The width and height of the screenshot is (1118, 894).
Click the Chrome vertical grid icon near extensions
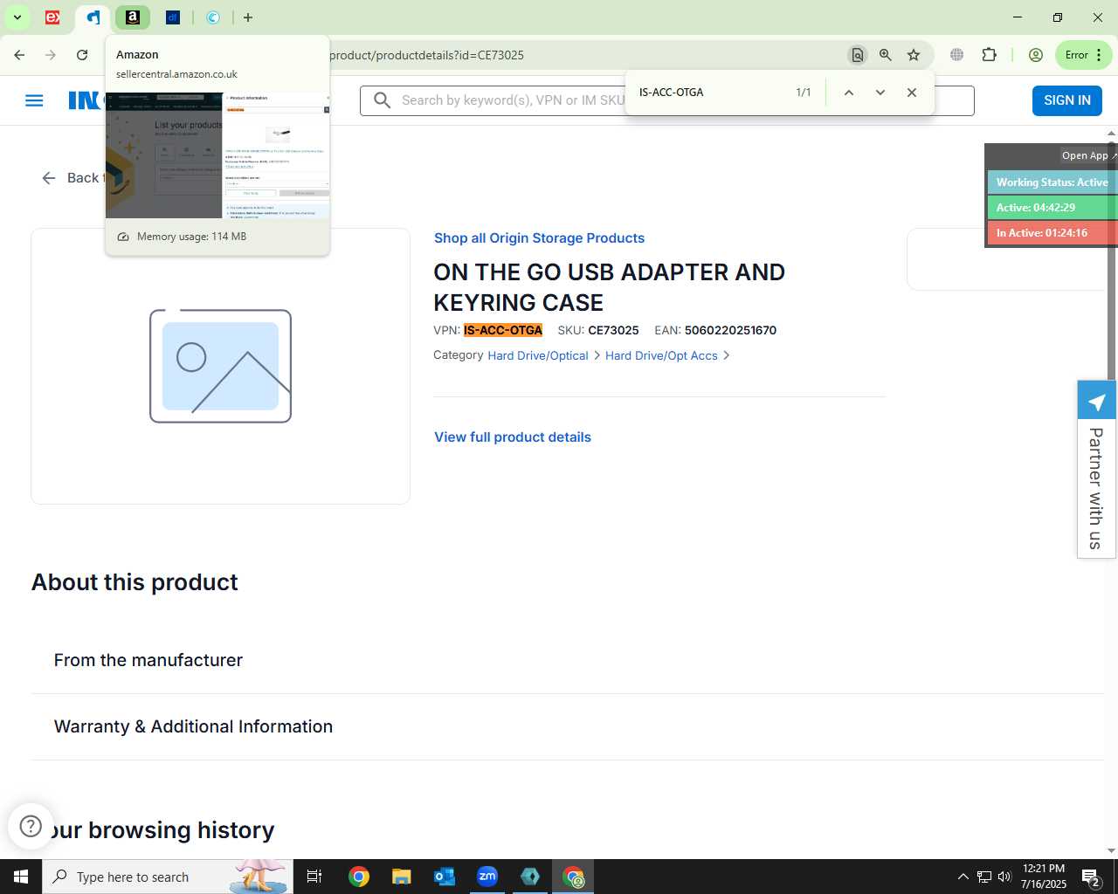click(957, 55)
